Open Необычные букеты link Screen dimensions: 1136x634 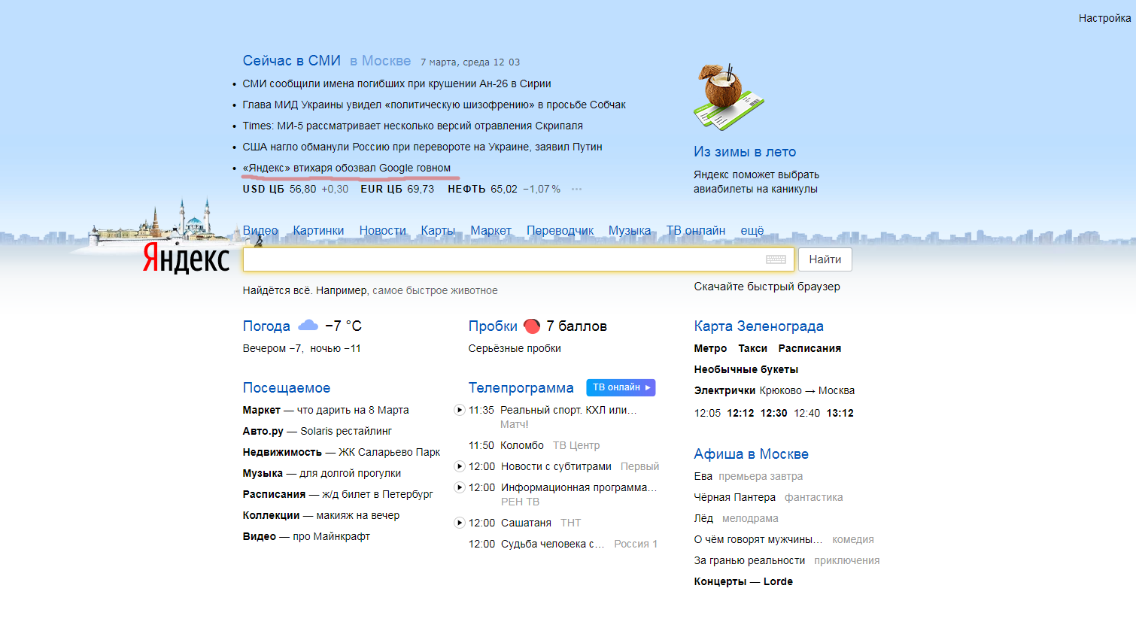746,369
